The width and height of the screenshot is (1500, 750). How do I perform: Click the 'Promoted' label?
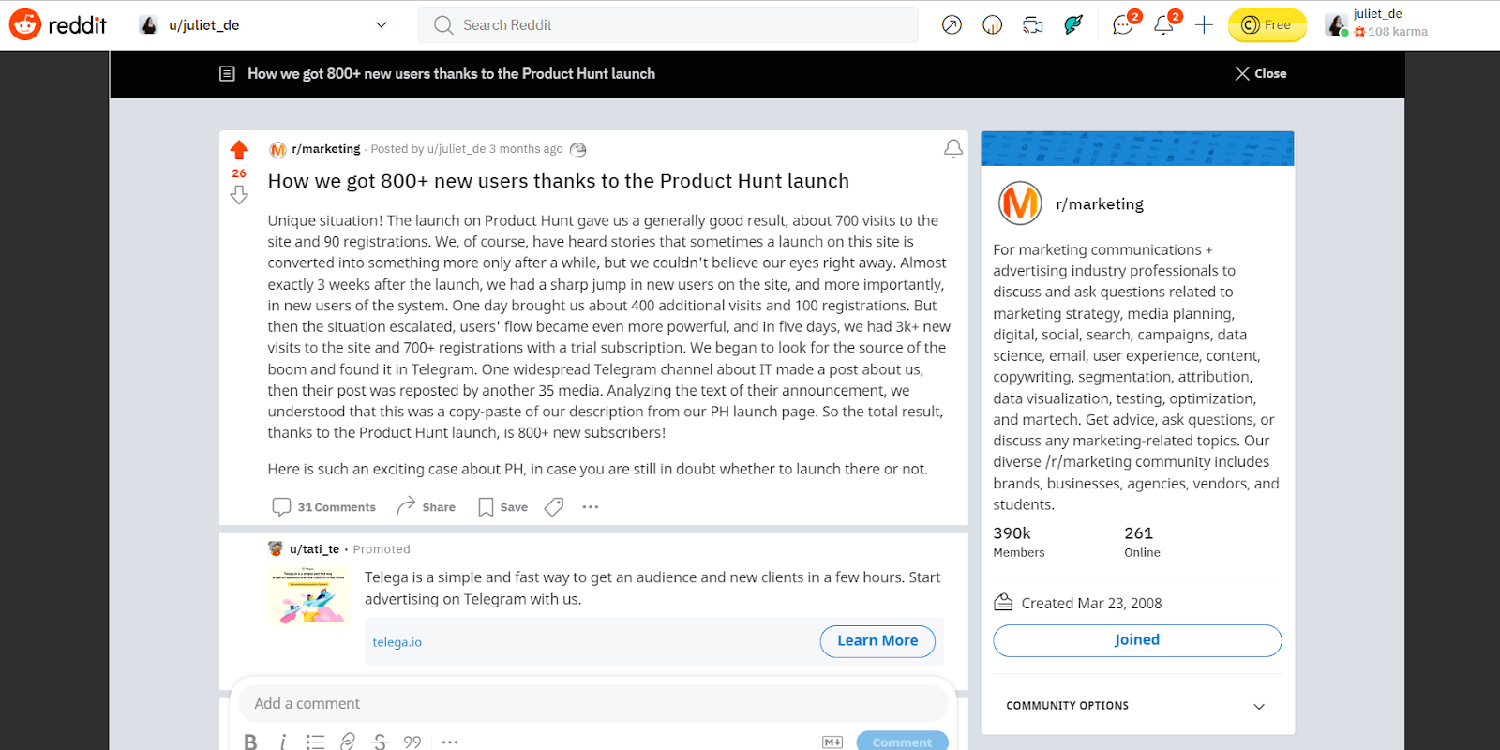[x=382, y=549]
